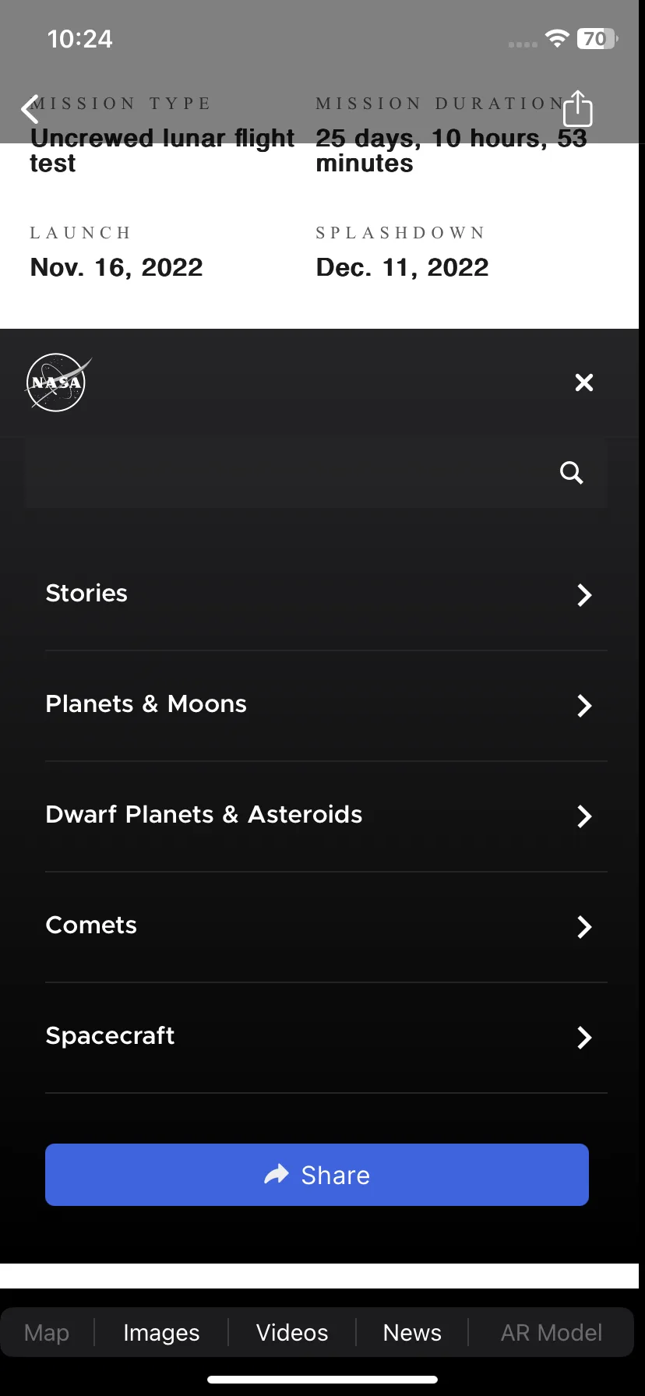This screenshot has height=1396, width=645.
Task: Expand Dwarf Planets & Asteroids chevron
Action: pos(585,816)
